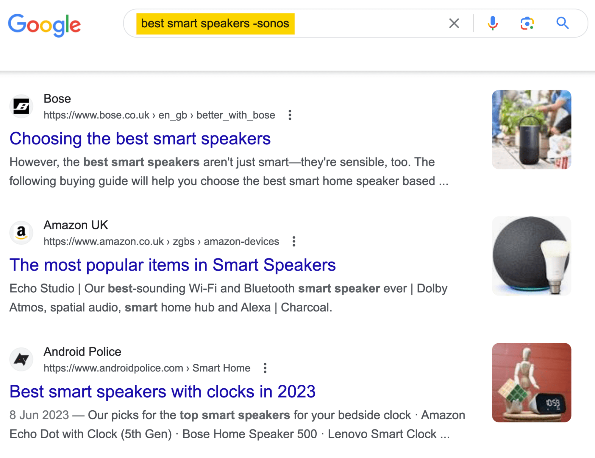Click the androidpolice.com breadcrumb URL
The image size is (595, 458).
click(147, 368)
